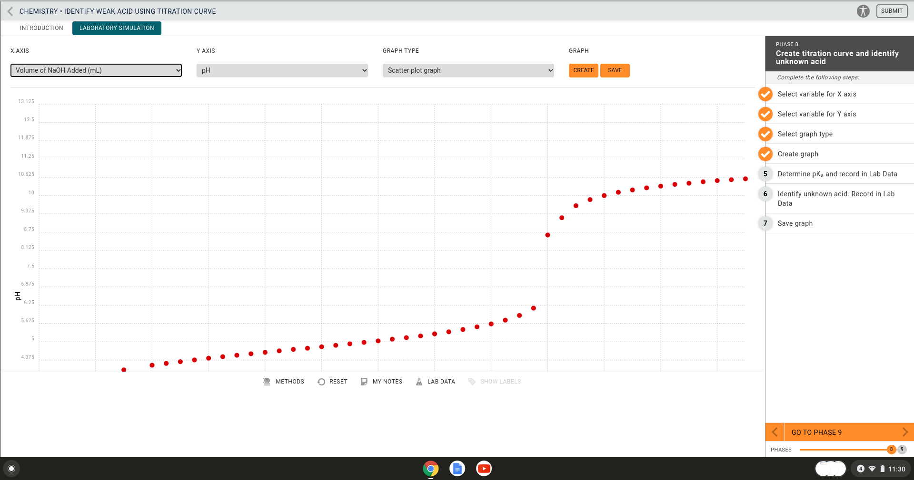
Task: Click the back arrow beside the lesson title
Action: coord(10,11)
